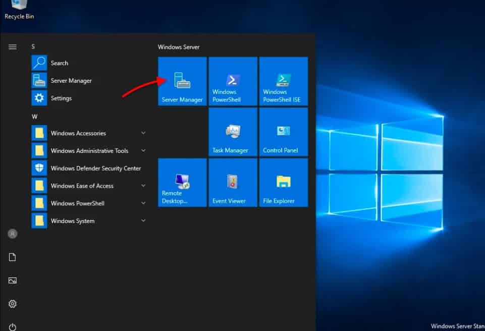This screenshot has width=485, height=331.
Task: Expand Windows System folder chevron
Action: [143, 220]
